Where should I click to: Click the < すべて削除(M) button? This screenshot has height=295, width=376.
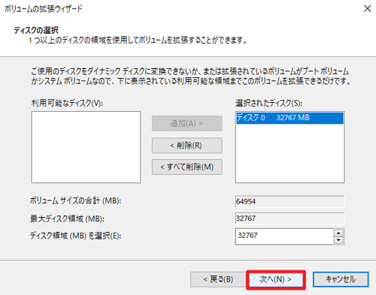[x=187, y=167]
